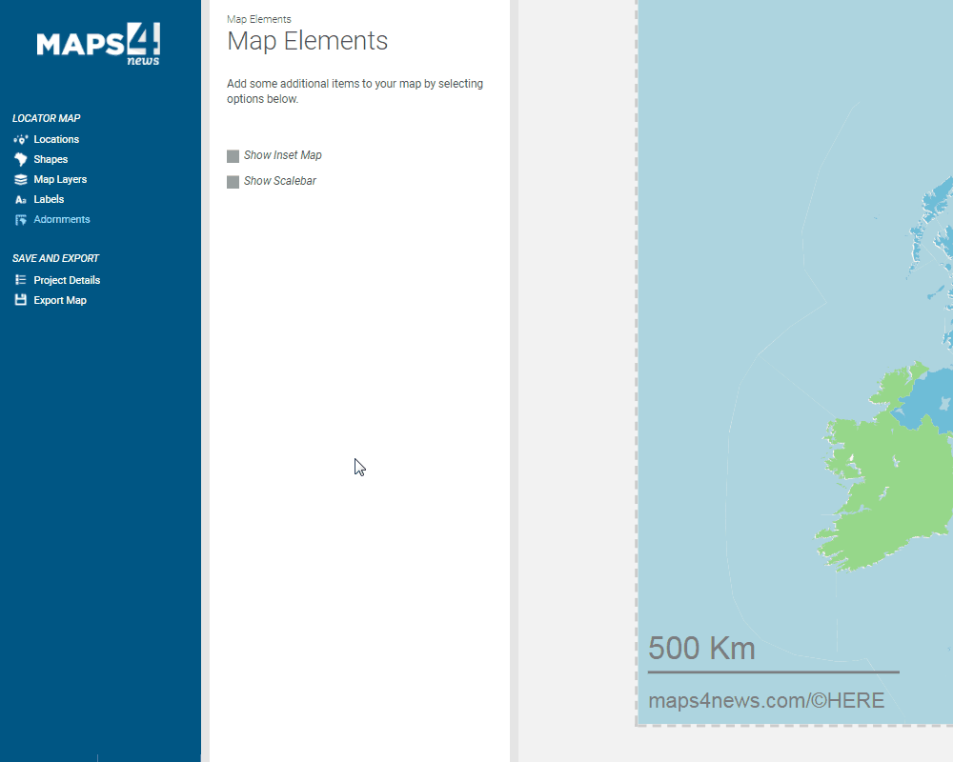Click the Project Details list icon
Screen dimensions: 953x762
point(21,280)
